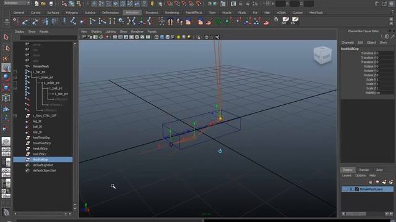Click the Translate X value field
The height and width of the screenshot is (222, 396).
coord(385,54)
